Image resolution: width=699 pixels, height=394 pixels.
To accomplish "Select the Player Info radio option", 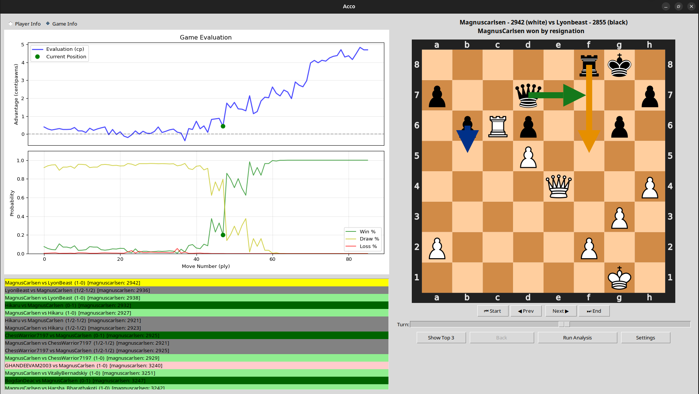I will point(11,24).
